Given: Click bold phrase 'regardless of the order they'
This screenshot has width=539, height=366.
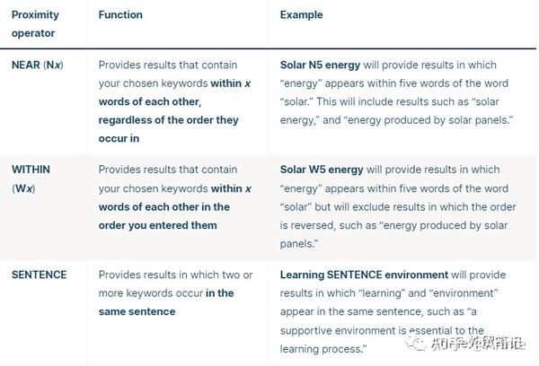Looking at the screenshot, I should pos(169,120).
